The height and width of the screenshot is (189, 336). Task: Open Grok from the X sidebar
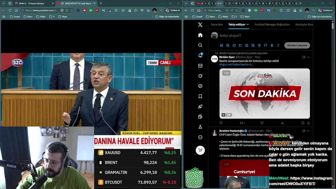(200, 76)
